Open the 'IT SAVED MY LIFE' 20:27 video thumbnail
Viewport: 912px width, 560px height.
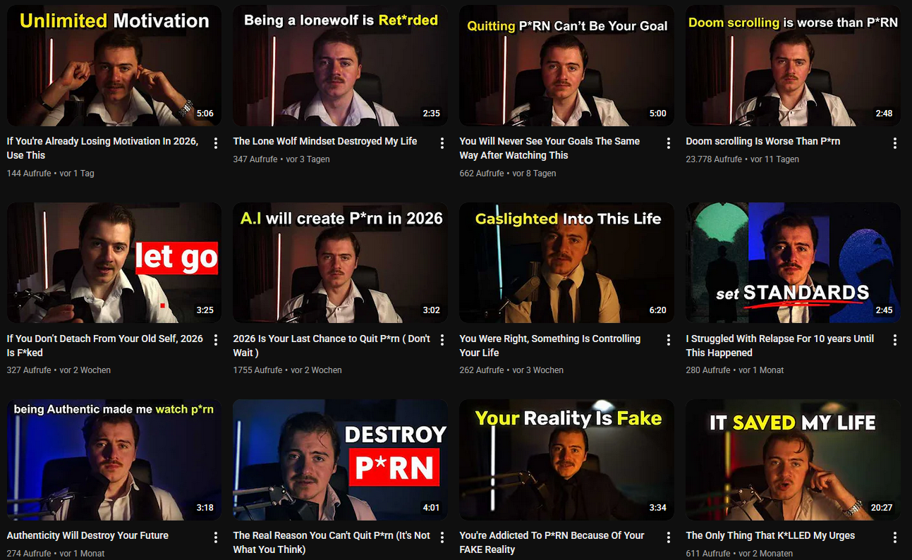pos(793,460)
